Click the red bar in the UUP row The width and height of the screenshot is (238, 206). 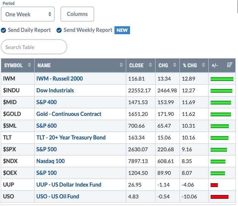point(214,185)
